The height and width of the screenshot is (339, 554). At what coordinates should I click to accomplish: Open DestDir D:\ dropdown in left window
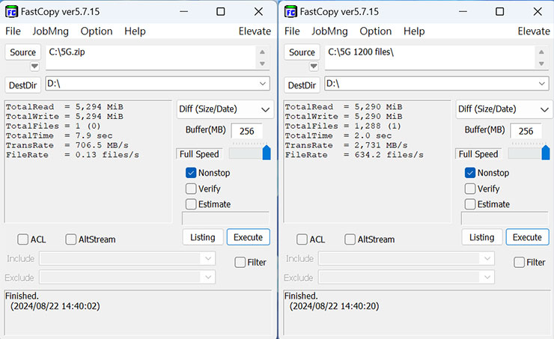263,84
